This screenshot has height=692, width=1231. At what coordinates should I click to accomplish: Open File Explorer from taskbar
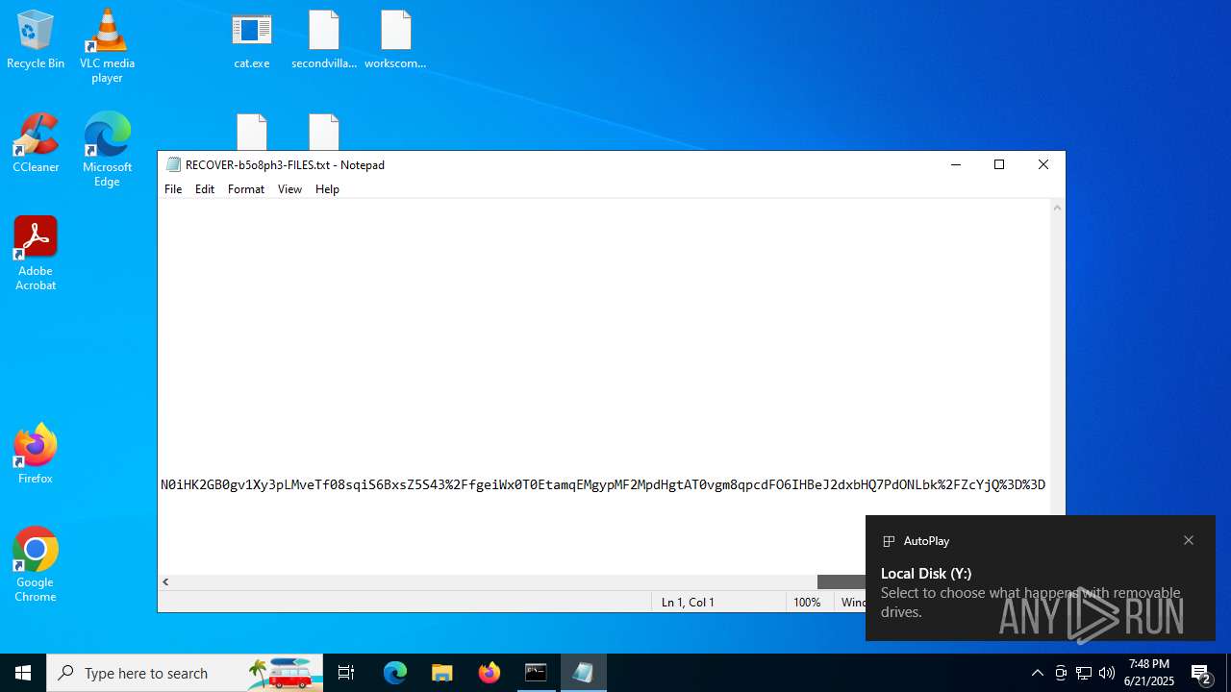[x=442, y=673]
